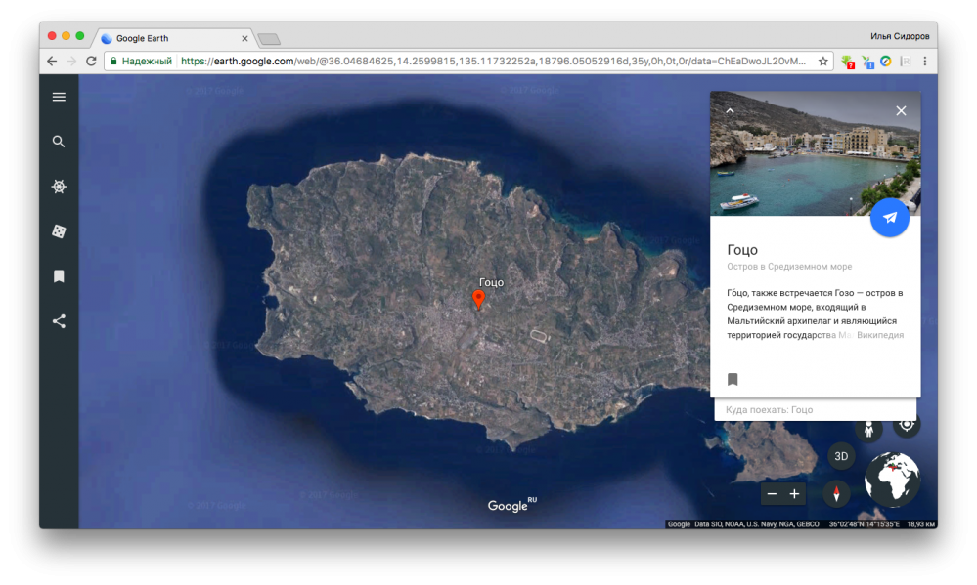977x585 pixels.
Task: Save Gozo with the card's bookmark icon
Action: tap(733, 379)
